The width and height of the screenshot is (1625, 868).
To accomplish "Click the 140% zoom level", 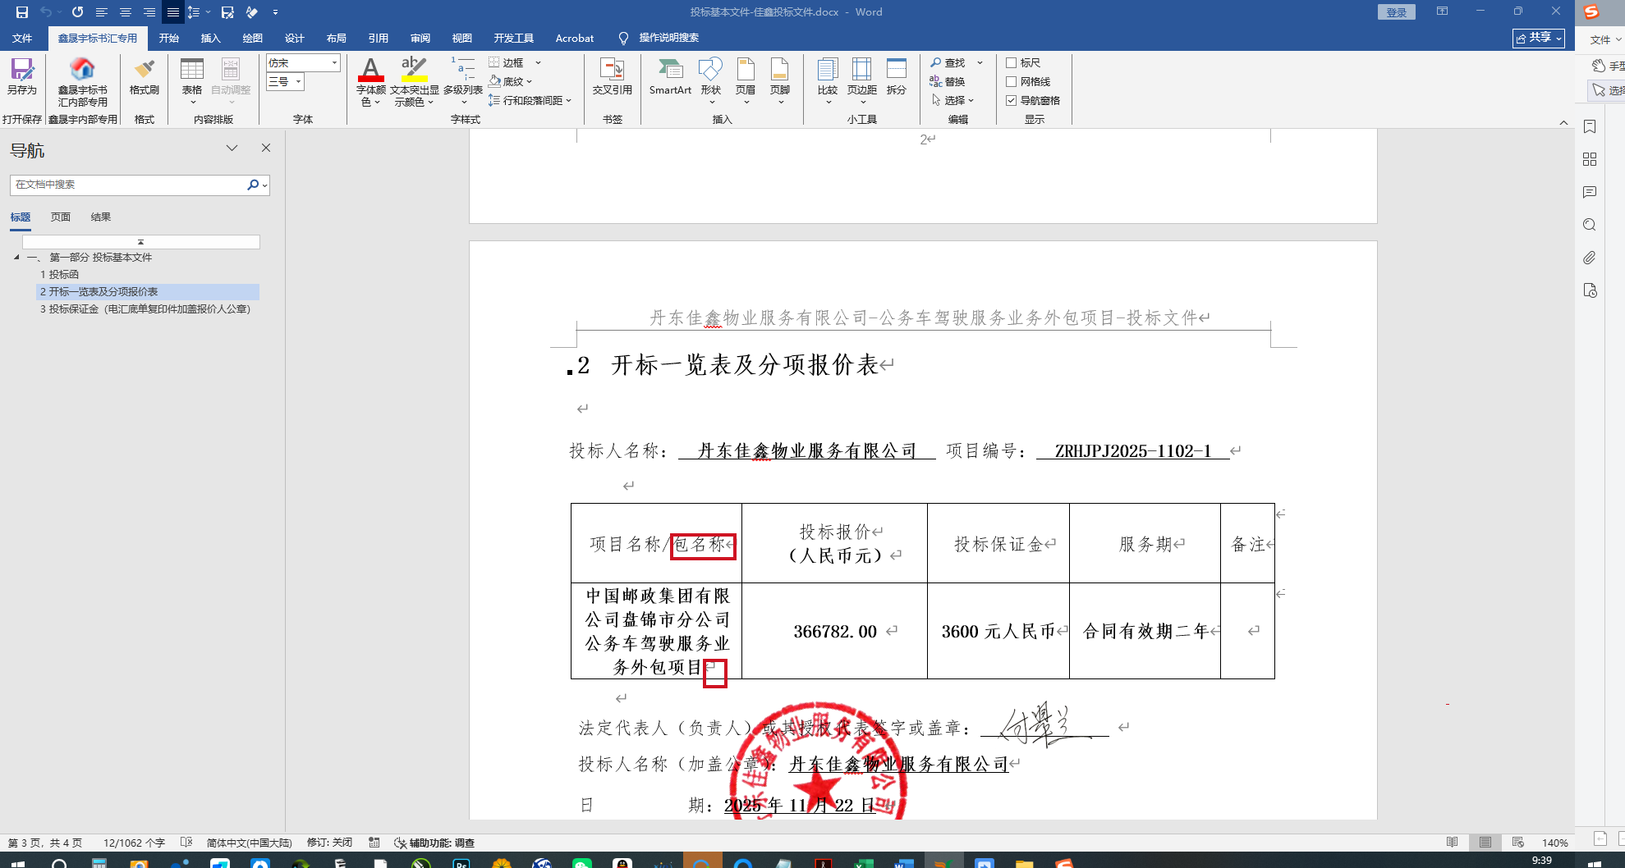I will coord(1555,843).
